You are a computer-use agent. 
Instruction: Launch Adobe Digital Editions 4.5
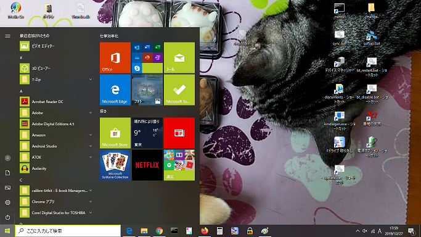coord(56,124)
